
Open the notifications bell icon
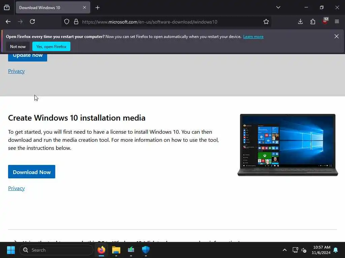[336, 250]
